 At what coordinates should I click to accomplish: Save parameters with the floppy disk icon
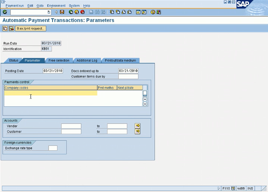(x=62, y=12)
